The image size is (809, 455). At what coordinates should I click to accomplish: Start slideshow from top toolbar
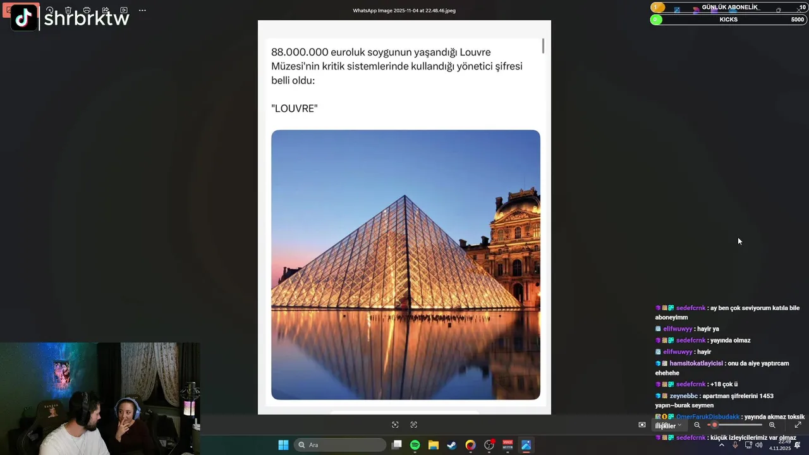coord(124,10)
